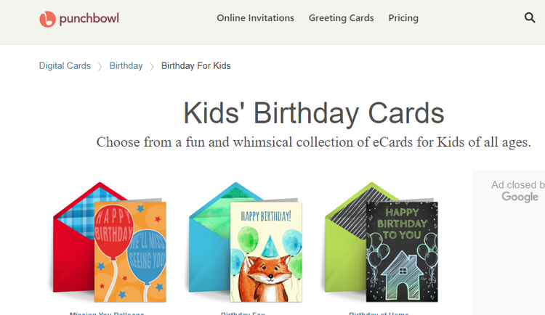
Task: Click the eCards collection subtitle text
Action: 313,142
